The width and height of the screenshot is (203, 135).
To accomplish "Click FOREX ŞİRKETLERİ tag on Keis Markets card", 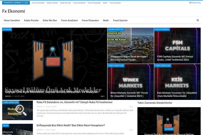I will 163,66.
